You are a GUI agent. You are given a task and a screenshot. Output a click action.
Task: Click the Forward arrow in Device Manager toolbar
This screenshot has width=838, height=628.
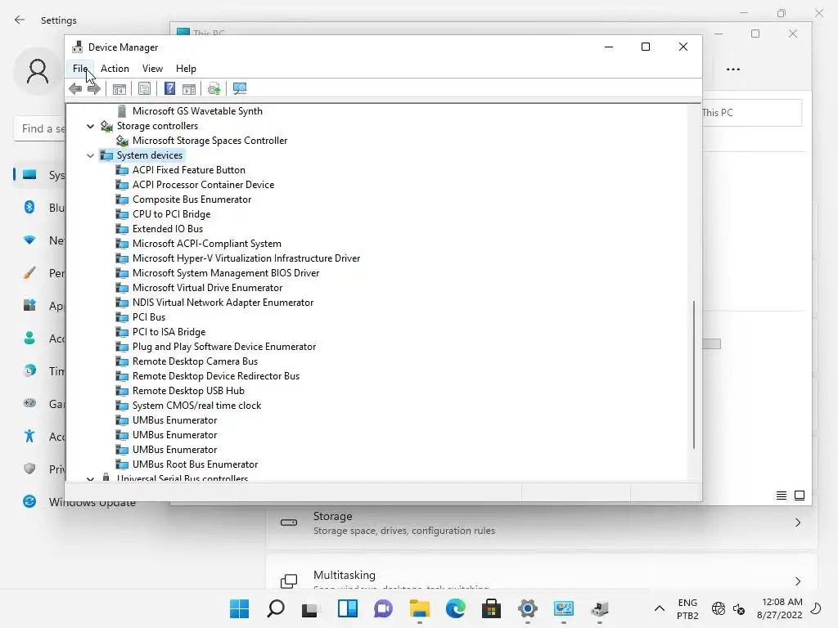[93, 88]
